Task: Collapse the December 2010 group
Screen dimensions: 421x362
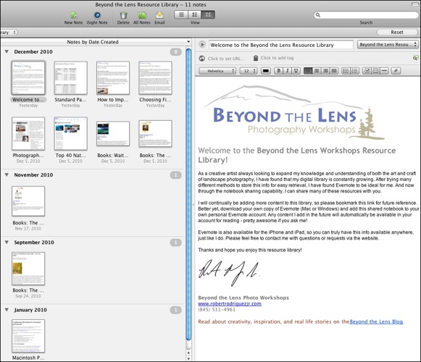Action: pyautogui.click(x=7, y=52)
